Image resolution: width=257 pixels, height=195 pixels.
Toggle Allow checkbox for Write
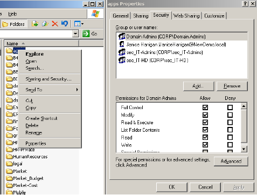pos(205,145)
